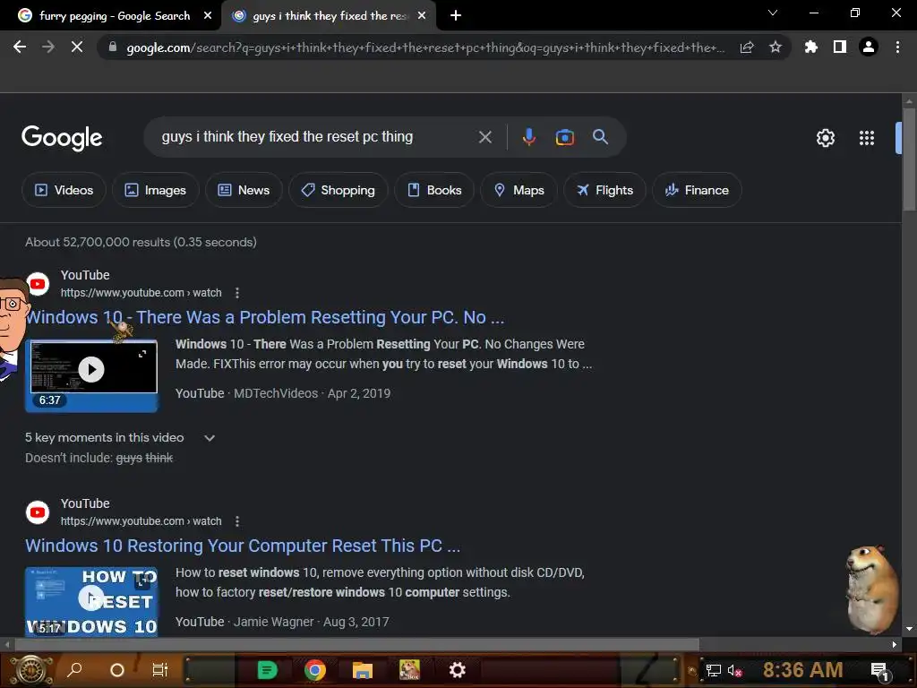917x688 pixels.
Task: Go back to the previous page
Action: 20,47
